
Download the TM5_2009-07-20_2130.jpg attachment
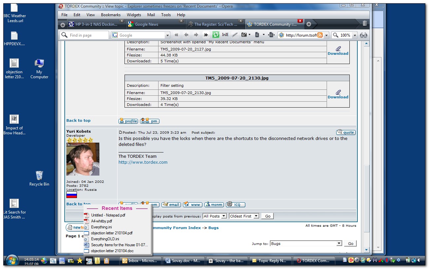coord(338,94)
